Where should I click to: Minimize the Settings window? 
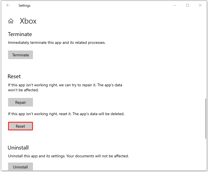pyautogui.click(x=175, y=5)
